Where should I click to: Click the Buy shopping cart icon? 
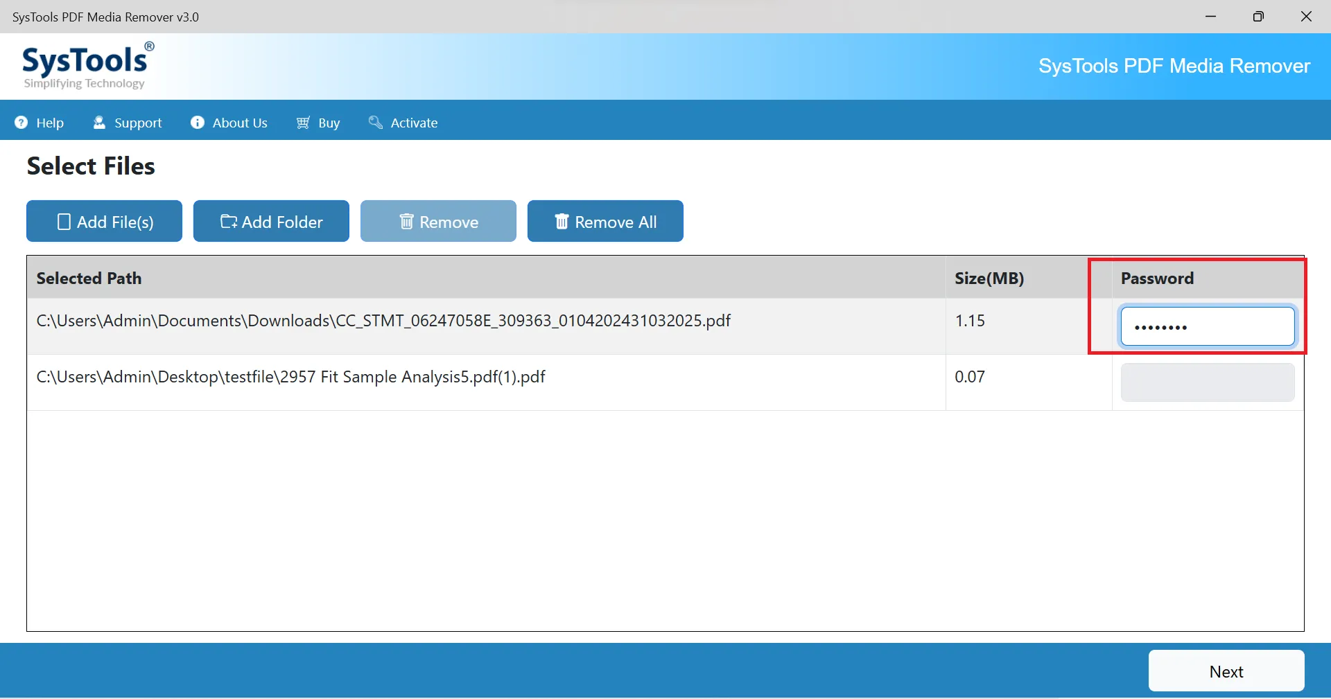(x=303, y=123)
